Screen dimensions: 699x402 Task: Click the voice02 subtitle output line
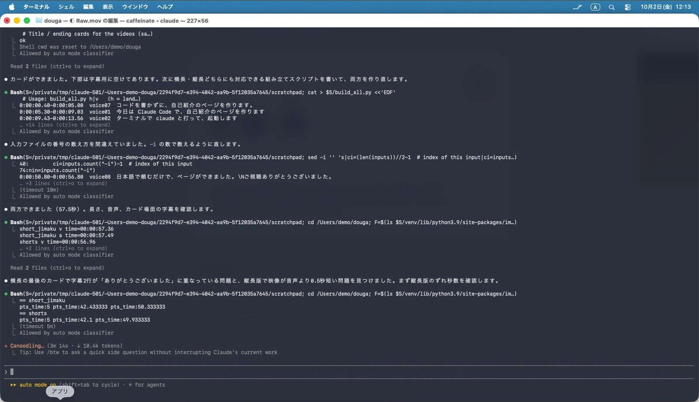[x=128, y=118]
